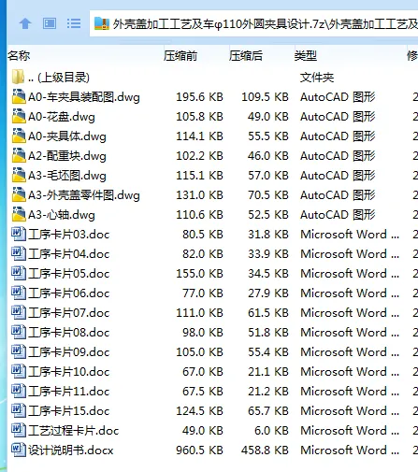This screenshot has height=472, width=418.
Task: Click the DWG icon of A0-夹具体.dwg
Action: (19, 136)
